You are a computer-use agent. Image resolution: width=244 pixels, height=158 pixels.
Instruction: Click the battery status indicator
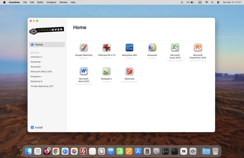coord(190,2)
